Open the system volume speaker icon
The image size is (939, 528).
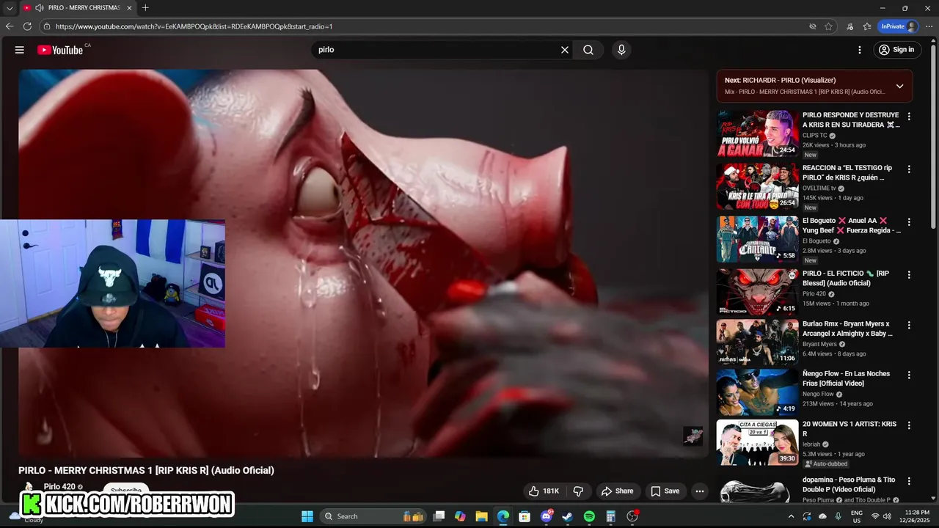point(888,516)
